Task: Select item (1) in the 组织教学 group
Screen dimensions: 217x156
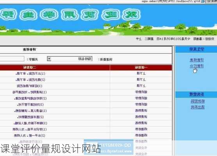Action: click(x=30, y=92)
